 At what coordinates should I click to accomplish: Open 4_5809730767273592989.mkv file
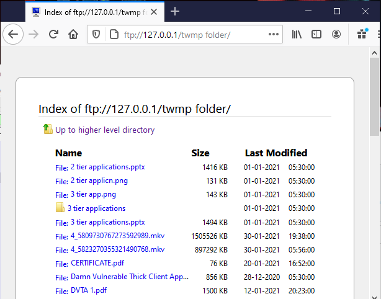pyautogui.click(x=118, y=236)
